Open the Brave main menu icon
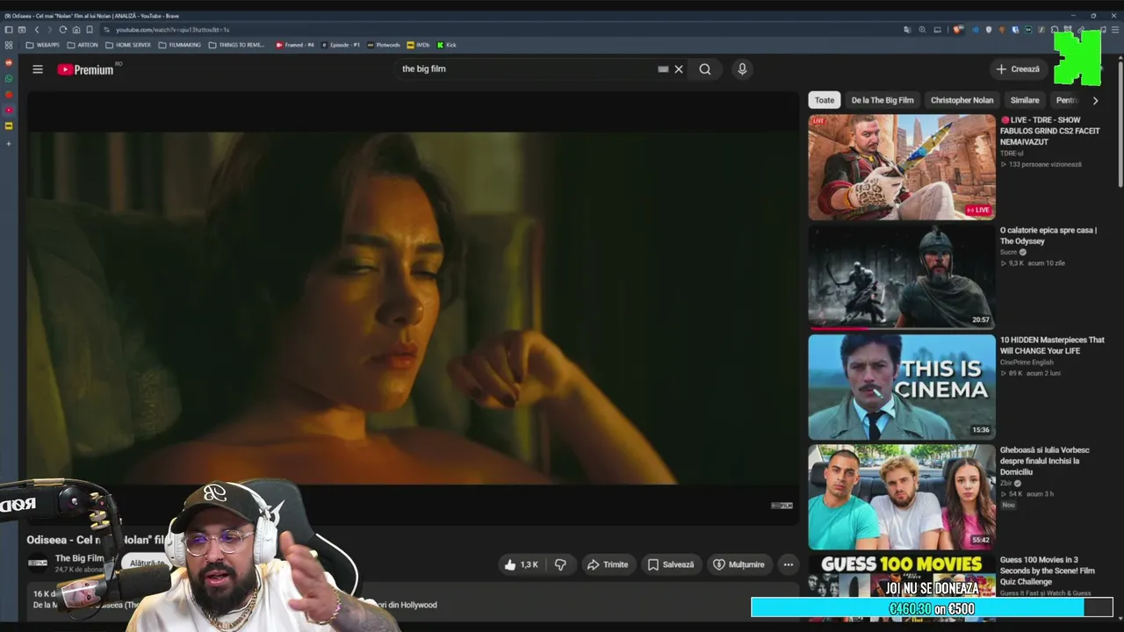Viewport: 1124px width, 632px height. point(1115,30)
